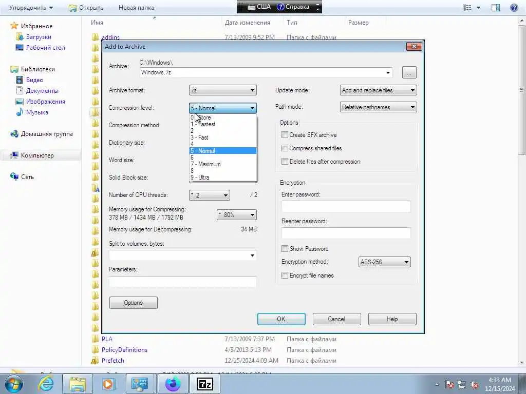The width and height of the screenshot is (526, 394).
Task: Open Help for archive dialog
Action: [x=392, y=319]
